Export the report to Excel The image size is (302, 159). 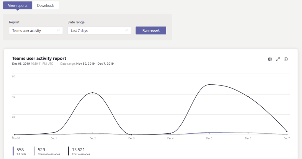tap(270, 59)
